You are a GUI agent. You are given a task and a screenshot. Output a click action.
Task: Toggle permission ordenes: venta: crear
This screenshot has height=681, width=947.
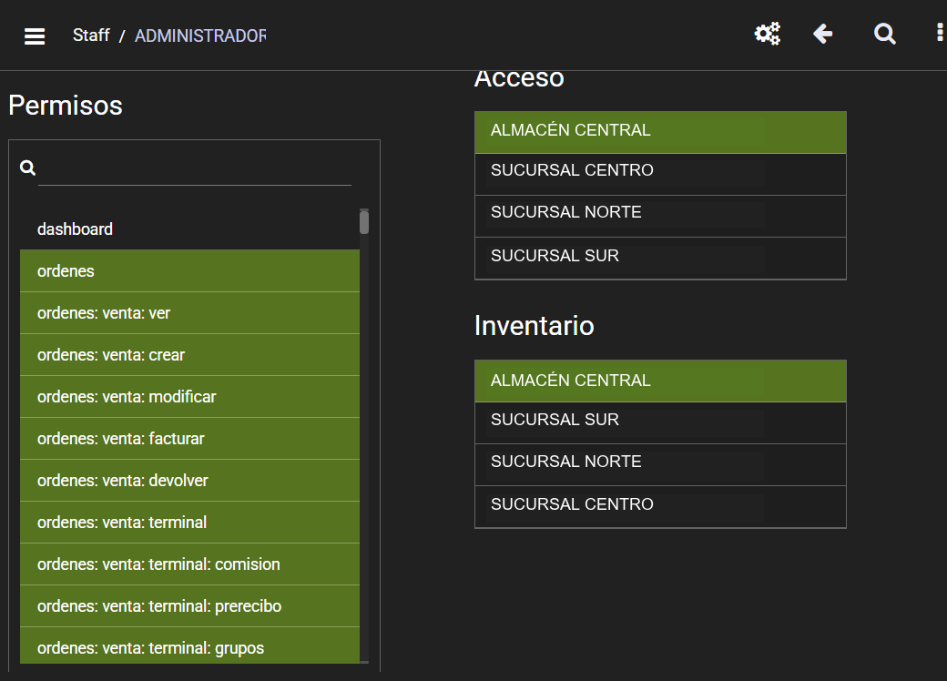tap(189, 355)
